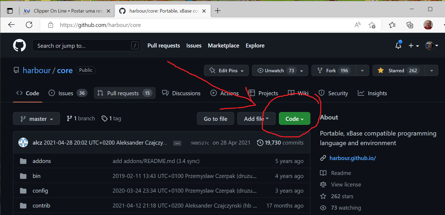The height and width of the screenshot is (215, 445).
Task: Jump to the Readme link
Action: click(336, 173)
